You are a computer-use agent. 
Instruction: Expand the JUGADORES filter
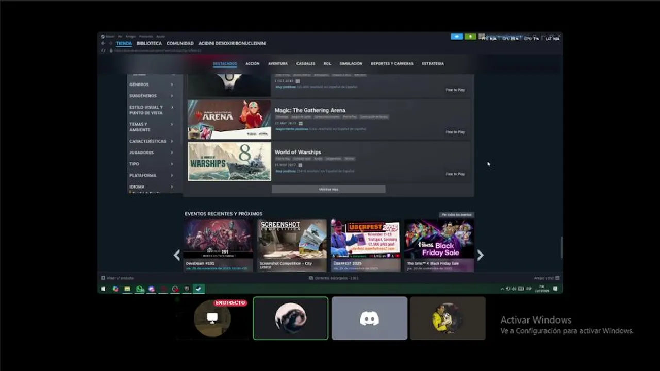152,153
